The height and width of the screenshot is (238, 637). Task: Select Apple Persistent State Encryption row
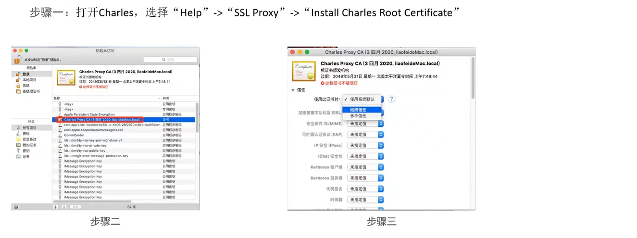click(124, 114)
